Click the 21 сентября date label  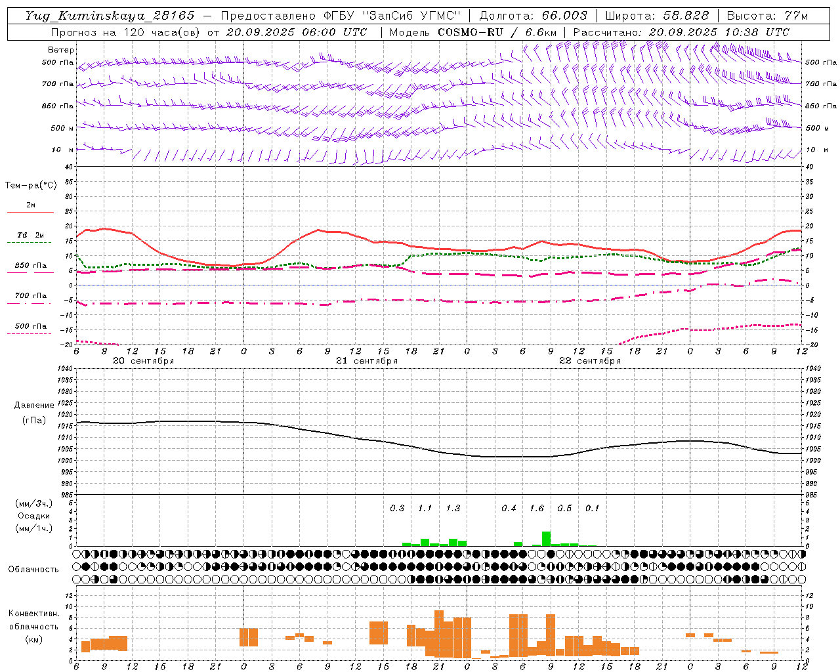(367, 361)
